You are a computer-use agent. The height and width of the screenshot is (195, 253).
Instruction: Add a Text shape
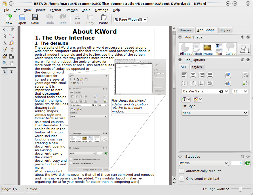point(219,49)
